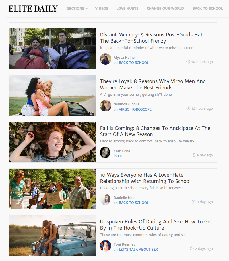The image size is (229, 261).
Task: Click the clock icon beside 10 hours ago
Action: coord(188,62)
